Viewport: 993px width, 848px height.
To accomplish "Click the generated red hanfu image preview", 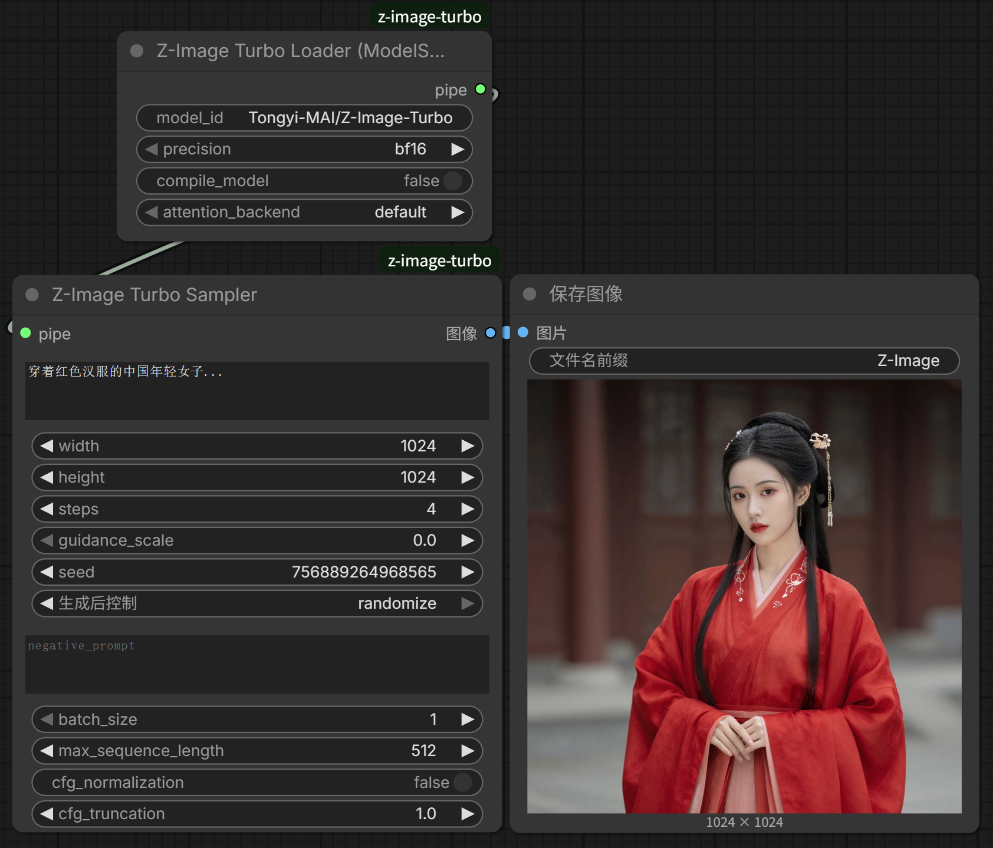I will point(744,596).
